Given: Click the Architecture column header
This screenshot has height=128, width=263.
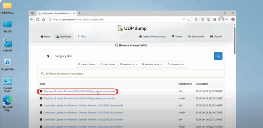Looking at the screenshot, I should tap(185, 84).
